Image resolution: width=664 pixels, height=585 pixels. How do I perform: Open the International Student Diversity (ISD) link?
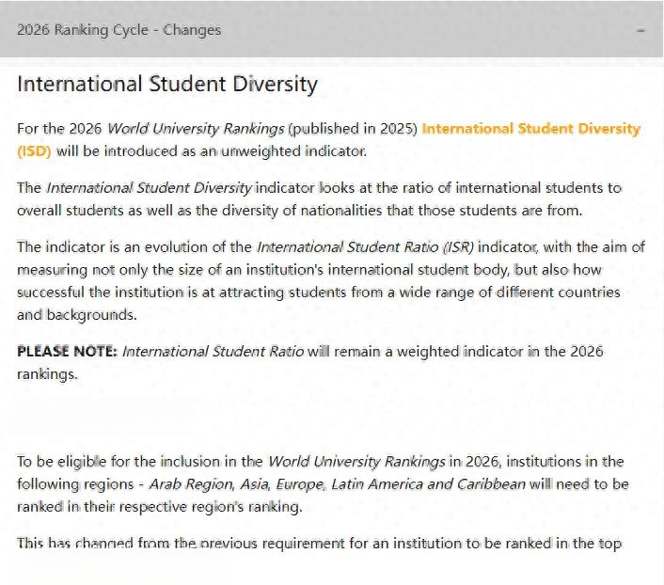point(531,128)
